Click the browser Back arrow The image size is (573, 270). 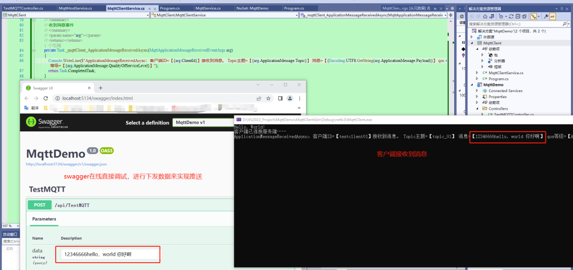27,98
